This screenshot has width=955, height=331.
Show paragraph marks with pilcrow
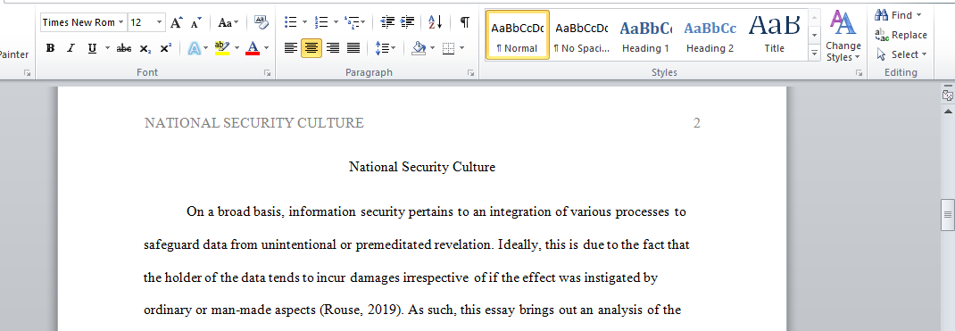(x=465, y=23)
